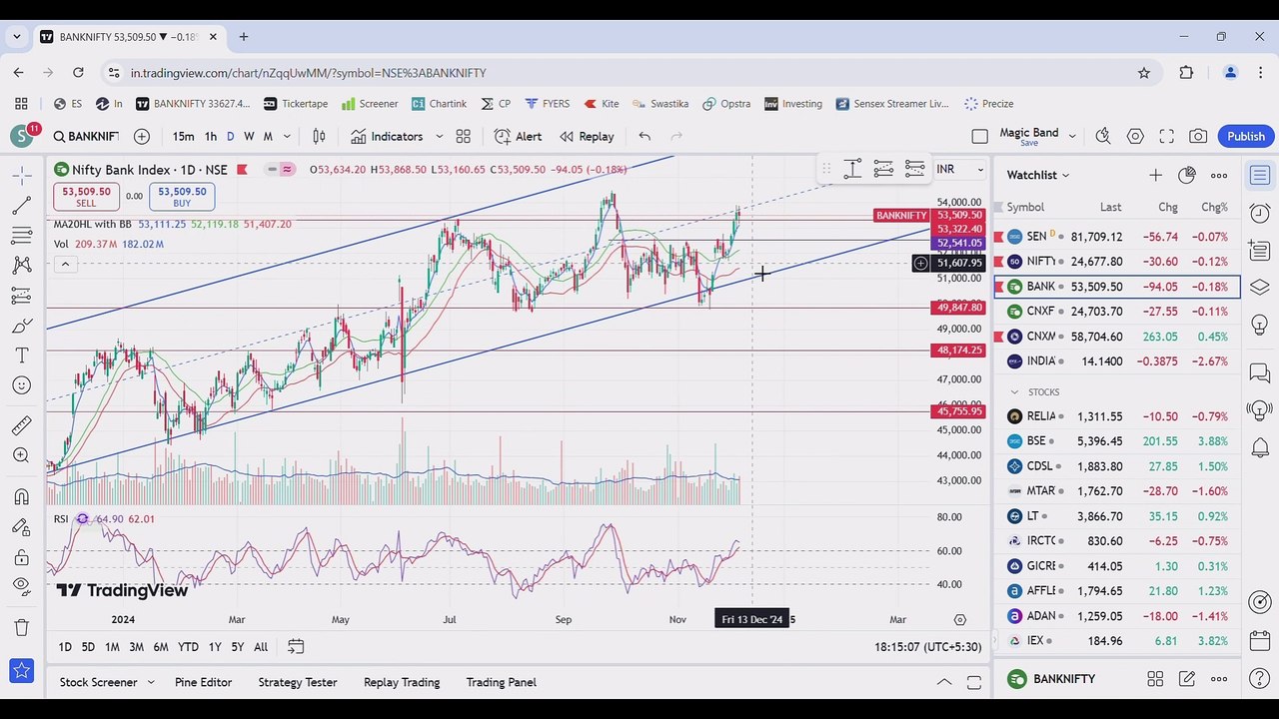Toggle magnet mode for drawings
1279x719 pixels.
(21, 497)
